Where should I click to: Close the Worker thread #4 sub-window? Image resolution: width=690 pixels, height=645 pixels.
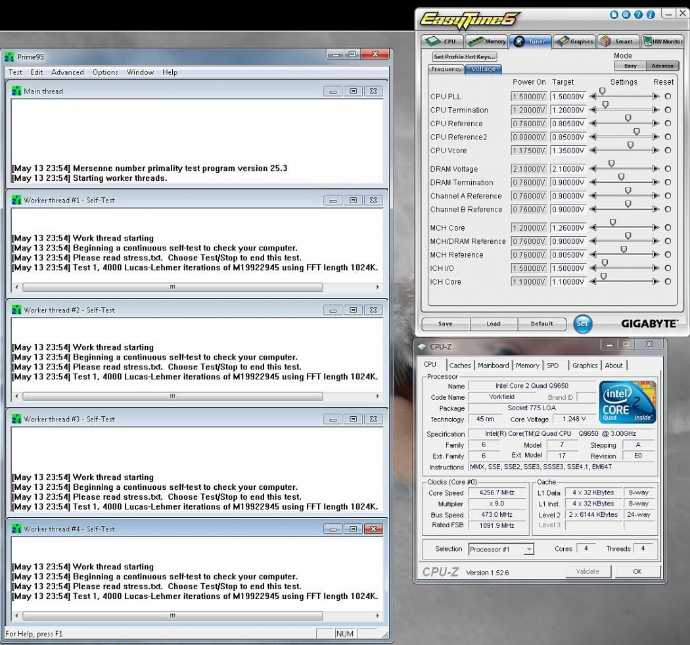[374, 529]
